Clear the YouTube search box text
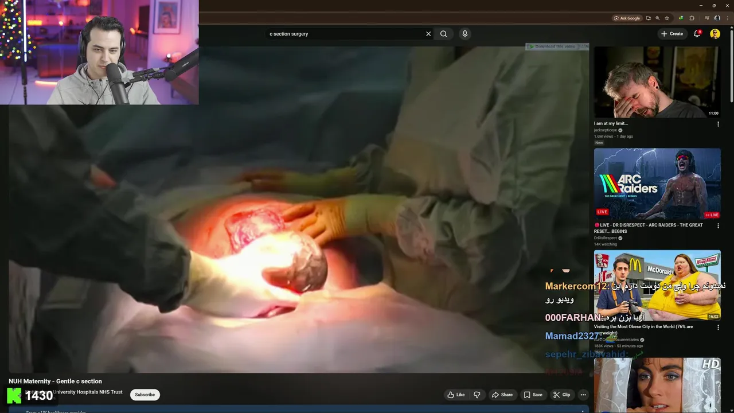This screenshot has height=413, width=734. point(428,34)
